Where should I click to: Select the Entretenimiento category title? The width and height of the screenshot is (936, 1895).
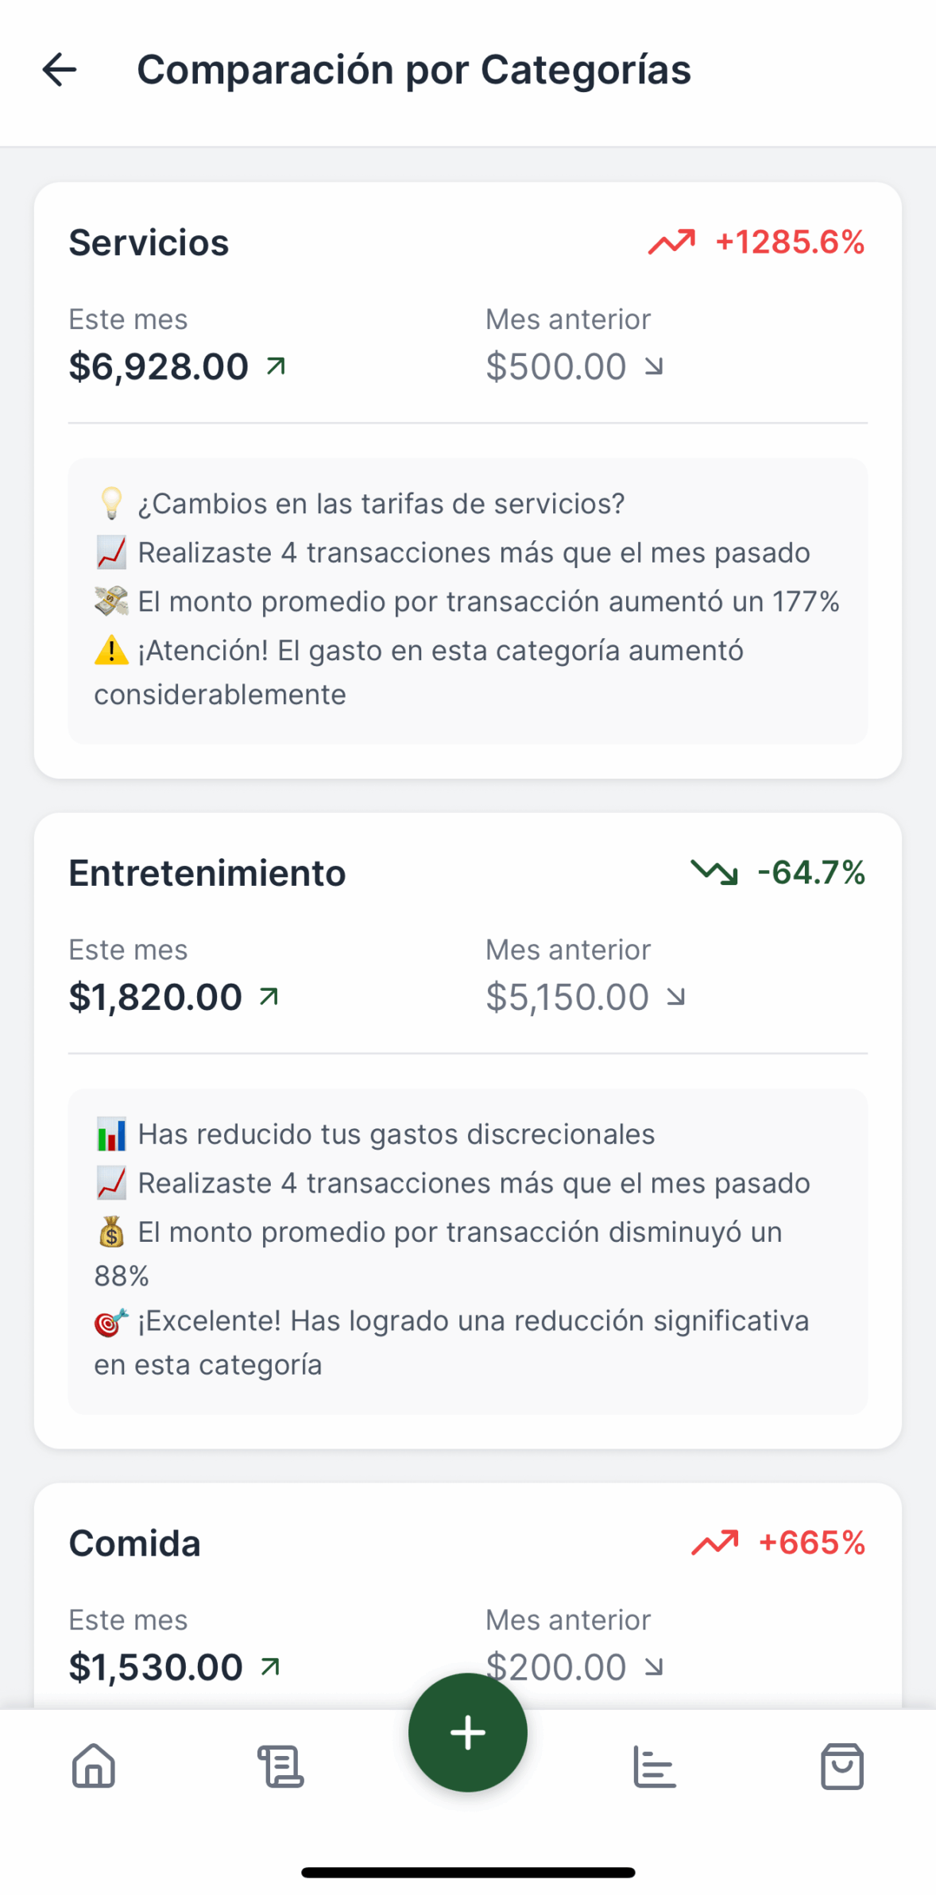tap(207, 872)
